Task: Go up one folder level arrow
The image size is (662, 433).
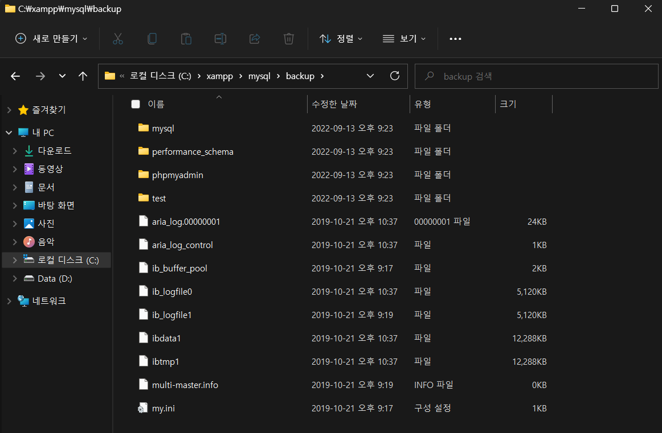Action: click(83, 76)
